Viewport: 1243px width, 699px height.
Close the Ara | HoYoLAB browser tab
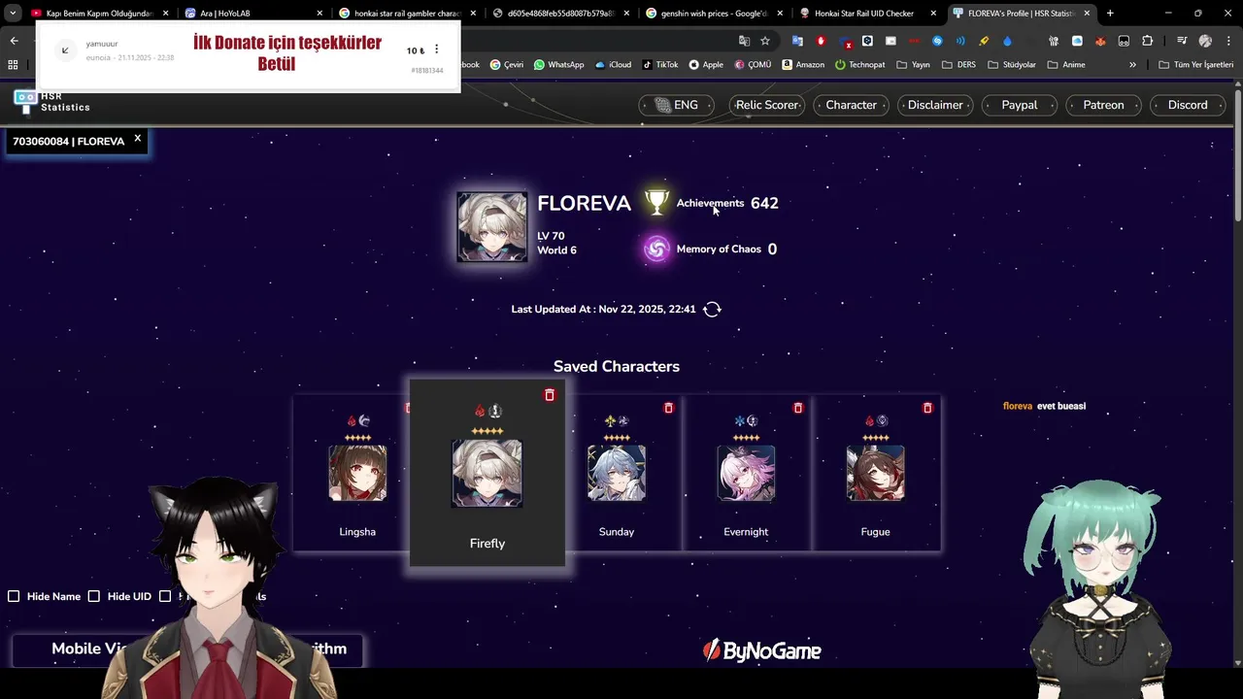click(320, 13)
